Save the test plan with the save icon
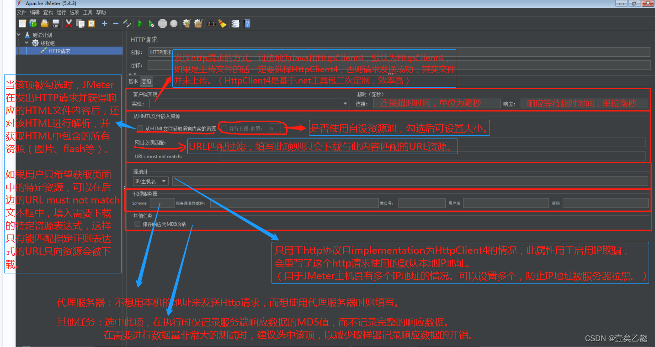 point(56,23)
